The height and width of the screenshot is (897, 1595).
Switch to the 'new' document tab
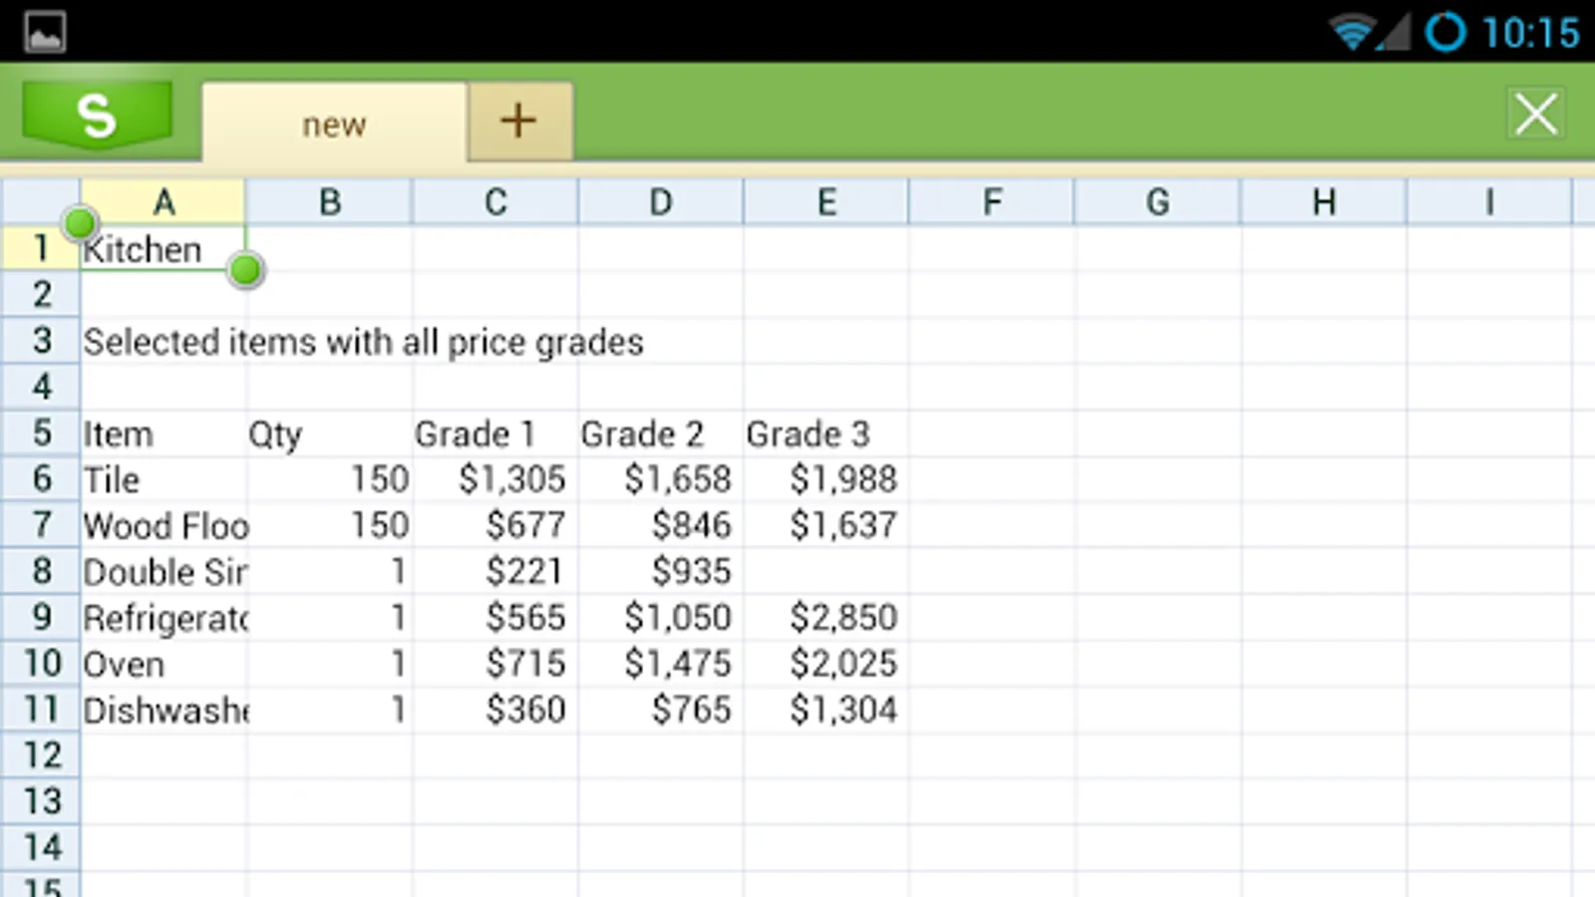(x=335, y=124)
